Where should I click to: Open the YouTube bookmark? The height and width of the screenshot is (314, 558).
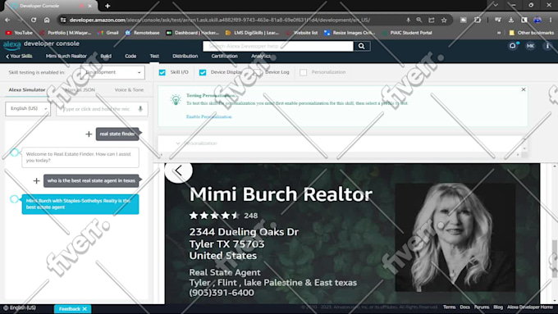pyautogui.click(x=19, y=33)
